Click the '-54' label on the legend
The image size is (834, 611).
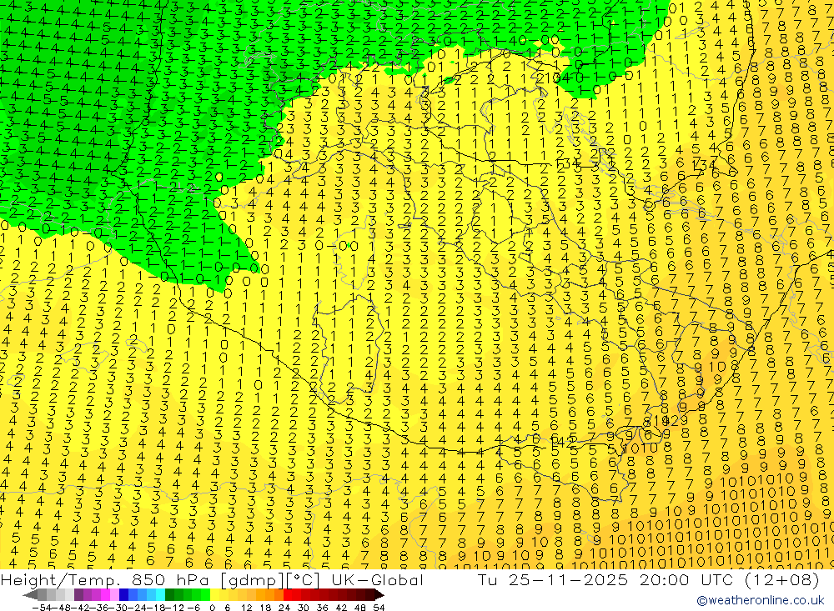(x=42, y=608)
